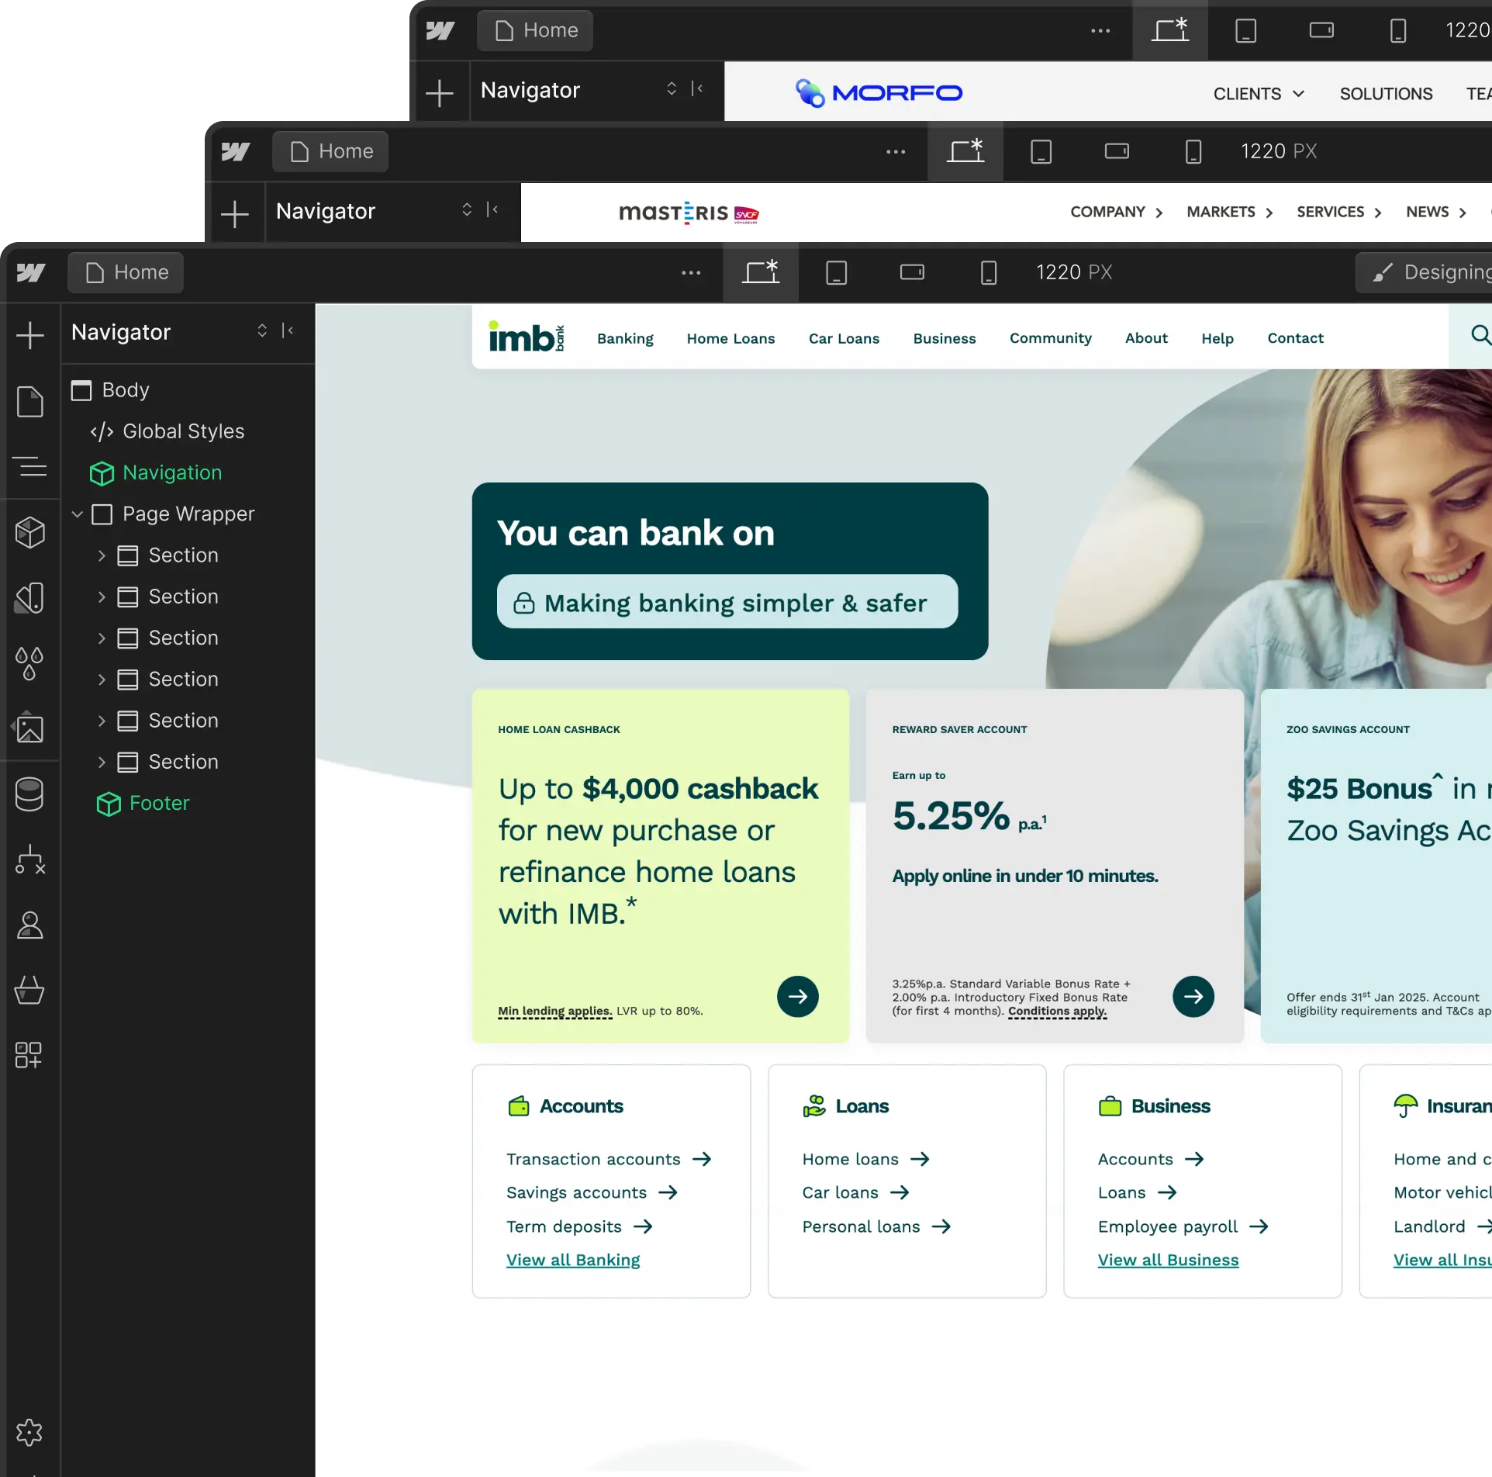The height and width of the screenshot is (1477, 1492).
Task: Open Banking menu on imb site
Action: pos(625,338)
